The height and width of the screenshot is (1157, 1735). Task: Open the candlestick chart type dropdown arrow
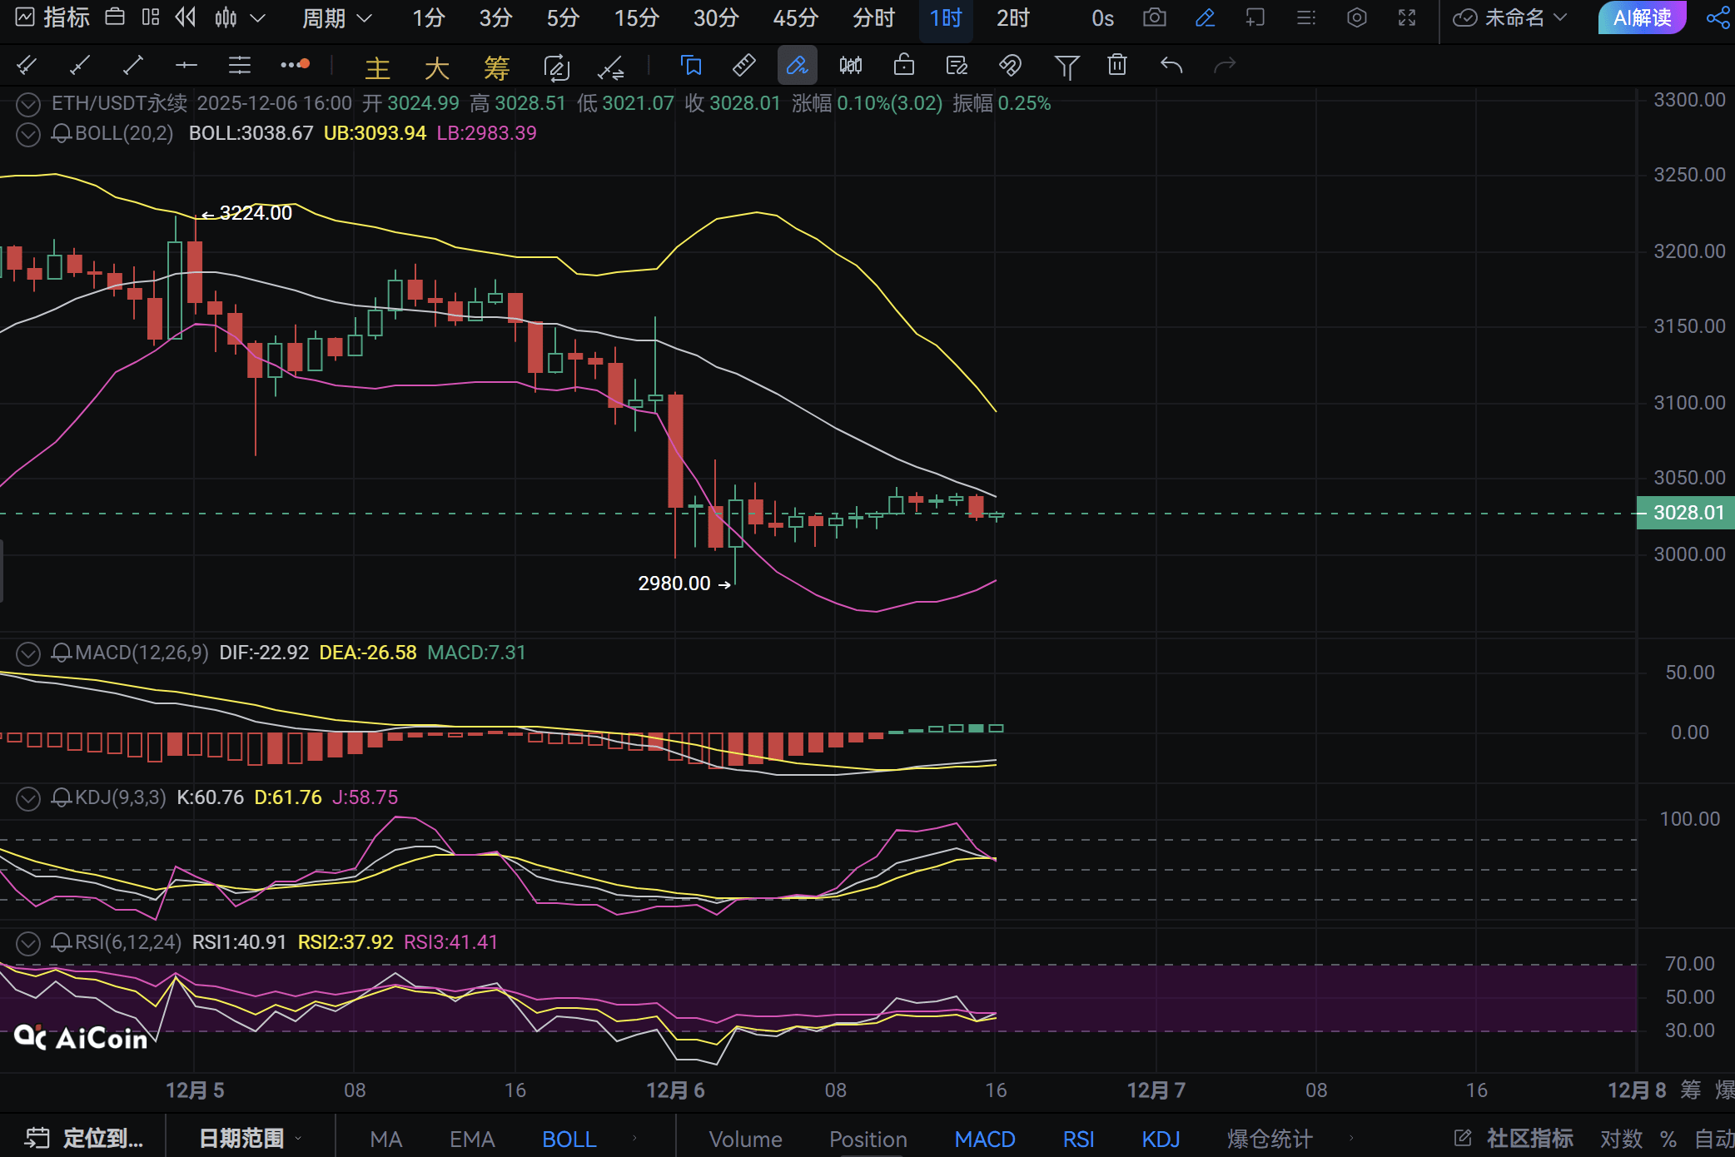tap(258, 17)
